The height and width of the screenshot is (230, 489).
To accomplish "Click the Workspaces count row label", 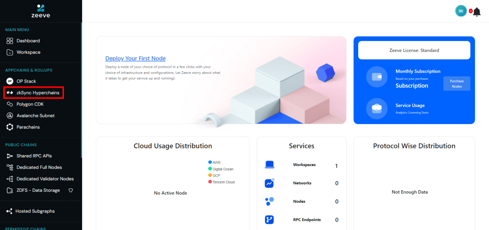I will [x=304, y=165].
